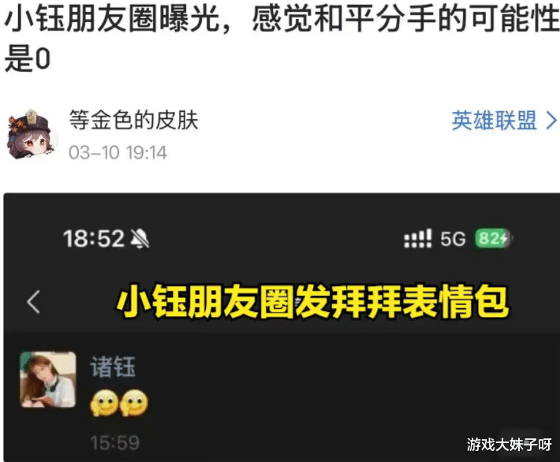Click the yellow caption 小钰朋友圈发拜拜表情包

312,302
